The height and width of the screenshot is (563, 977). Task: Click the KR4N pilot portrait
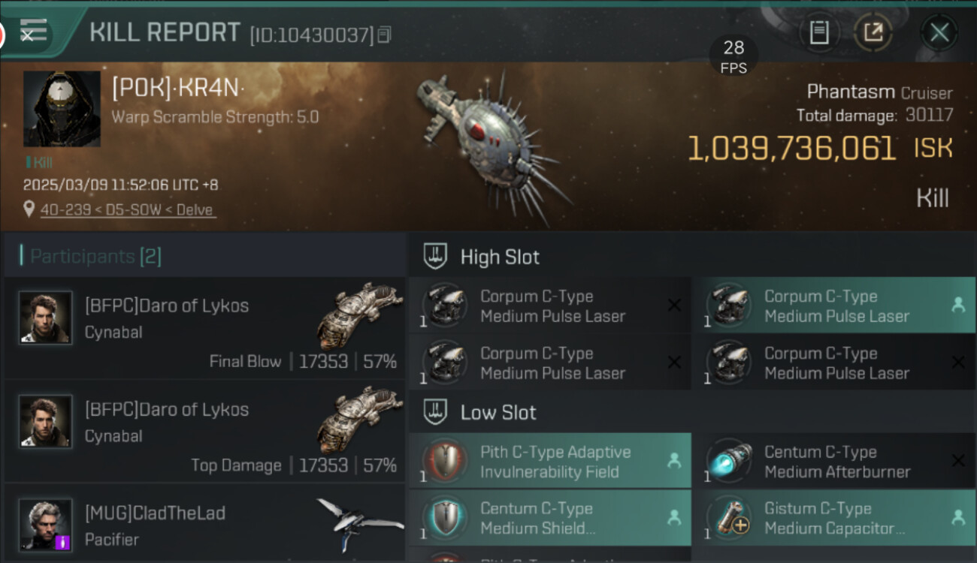(x=62, y=109)
